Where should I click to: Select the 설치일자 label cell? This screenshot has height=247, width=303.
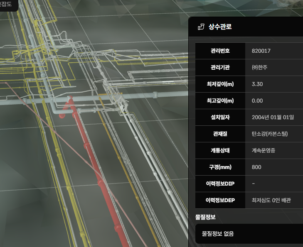[x=220, y=117]
